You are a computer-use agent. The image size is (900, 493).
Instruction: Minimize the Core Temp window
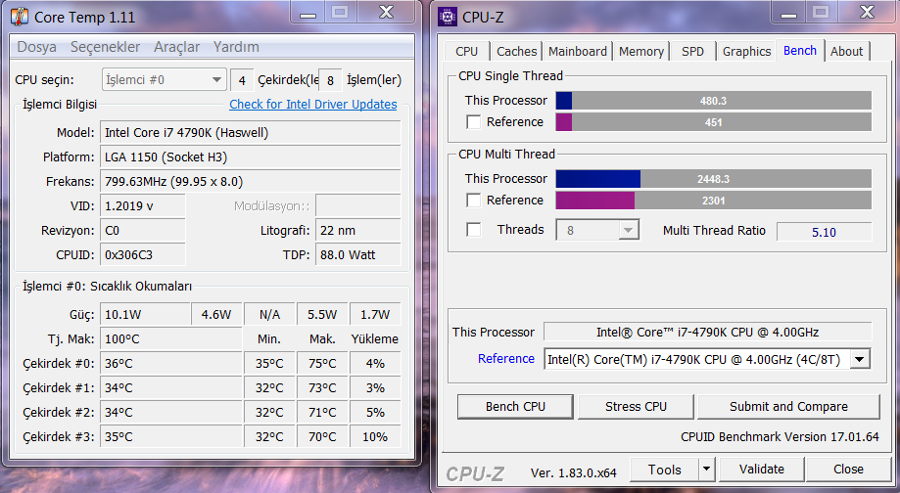[x=308, y=13]
